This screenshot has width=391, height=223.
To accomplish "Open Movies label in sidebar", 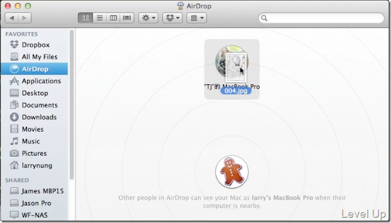I will (33, 129).
